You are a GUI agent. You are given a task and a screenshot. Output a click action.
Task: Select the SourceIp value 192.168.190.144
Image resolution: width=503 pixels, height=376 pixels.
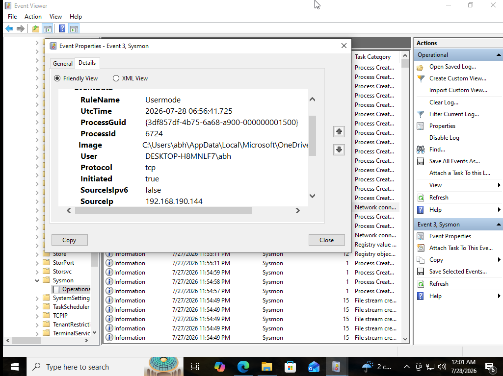click(x=174, y=201)
